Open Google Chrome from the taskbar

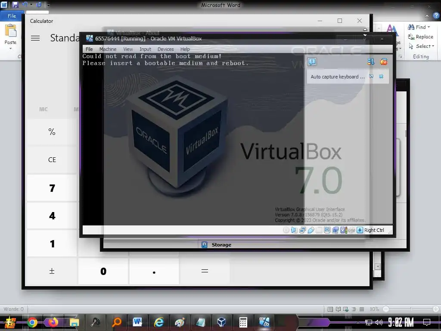32,322
